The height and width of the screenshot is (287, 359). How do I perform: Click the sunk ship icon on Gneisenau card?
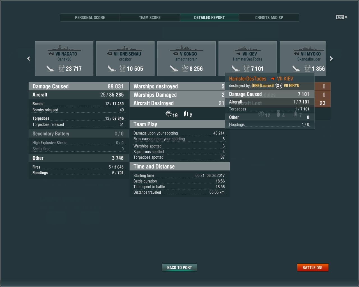coord(112,68)
